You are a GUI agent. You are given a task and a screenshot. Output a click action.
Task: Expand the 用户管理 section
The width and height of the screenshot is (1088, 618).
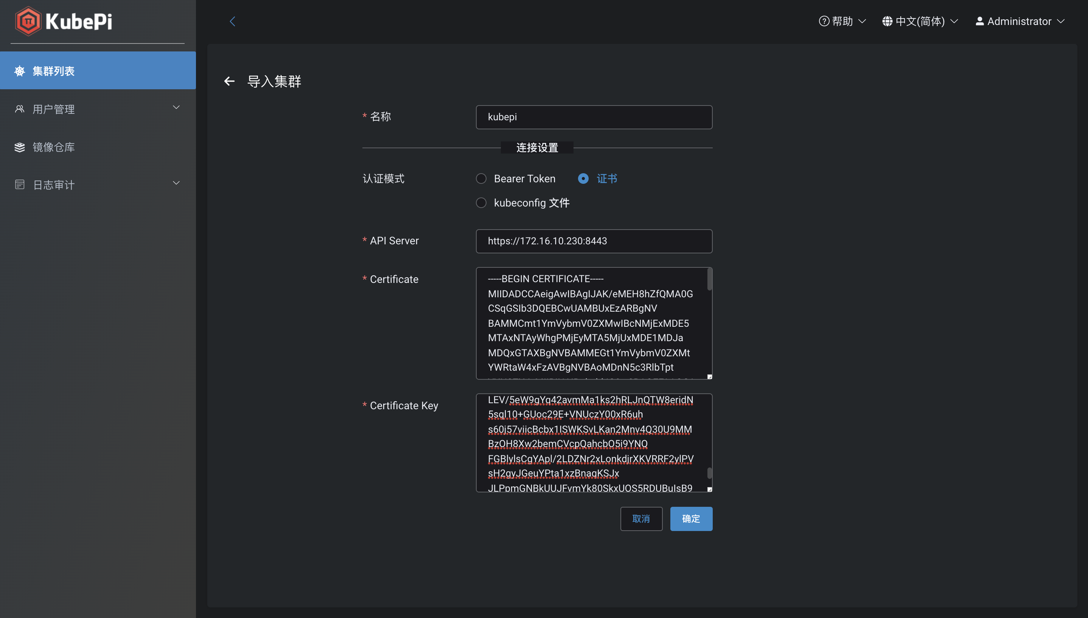176,107
